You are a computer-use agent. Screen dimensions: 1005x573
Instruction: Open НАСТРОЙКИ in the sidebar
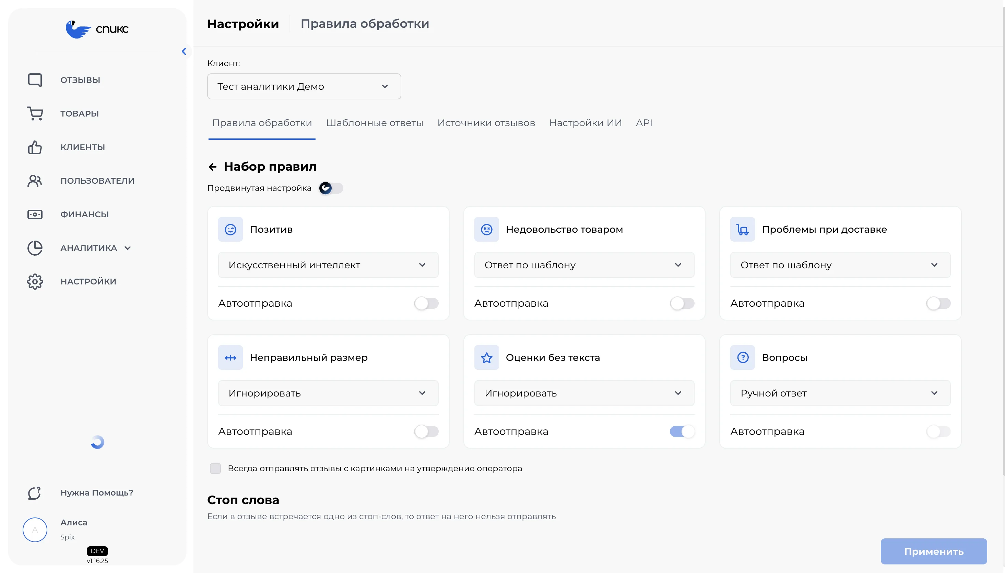coord(88,281)
